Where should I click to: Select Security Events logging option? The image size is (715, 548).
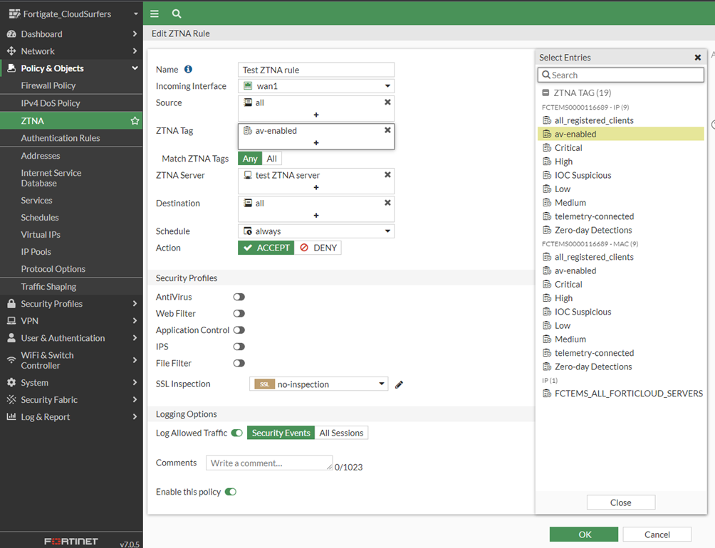(281, 433)
